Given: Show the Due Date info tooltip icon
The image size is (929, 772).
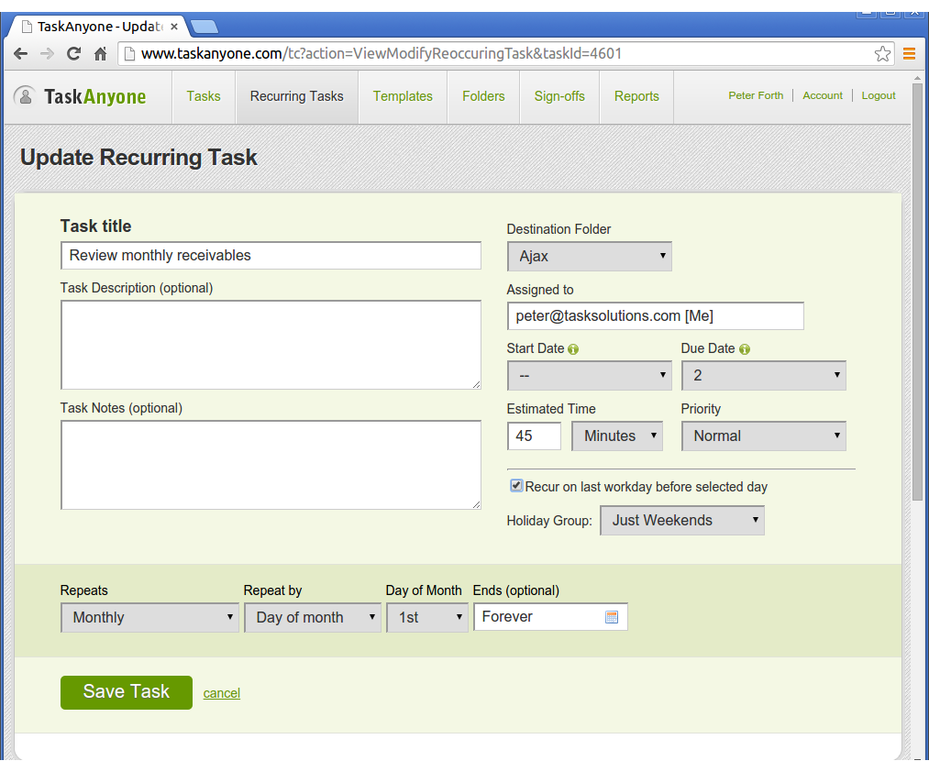Looking at the screenshot, I should (744, 349).
